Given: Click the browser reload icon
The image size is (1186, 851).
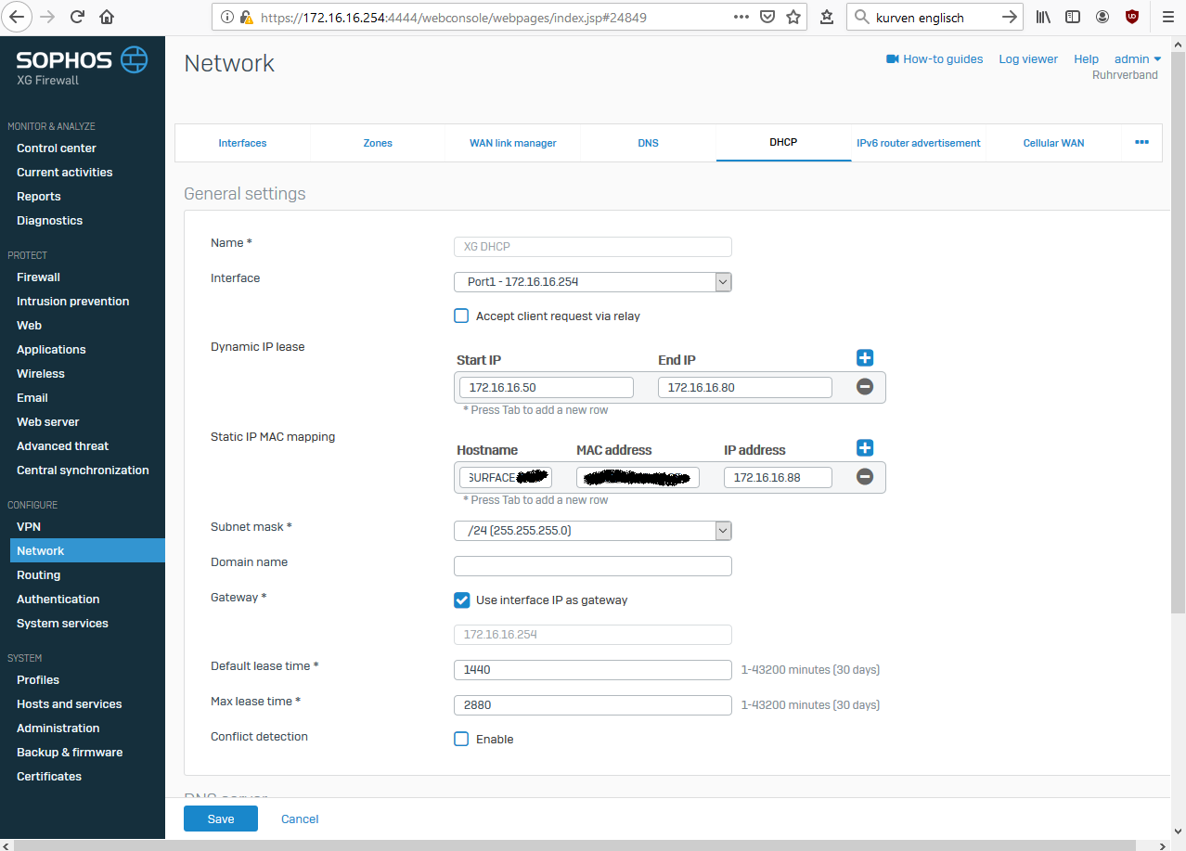Looking at the screenshot, I should click(x=77, y=17).
